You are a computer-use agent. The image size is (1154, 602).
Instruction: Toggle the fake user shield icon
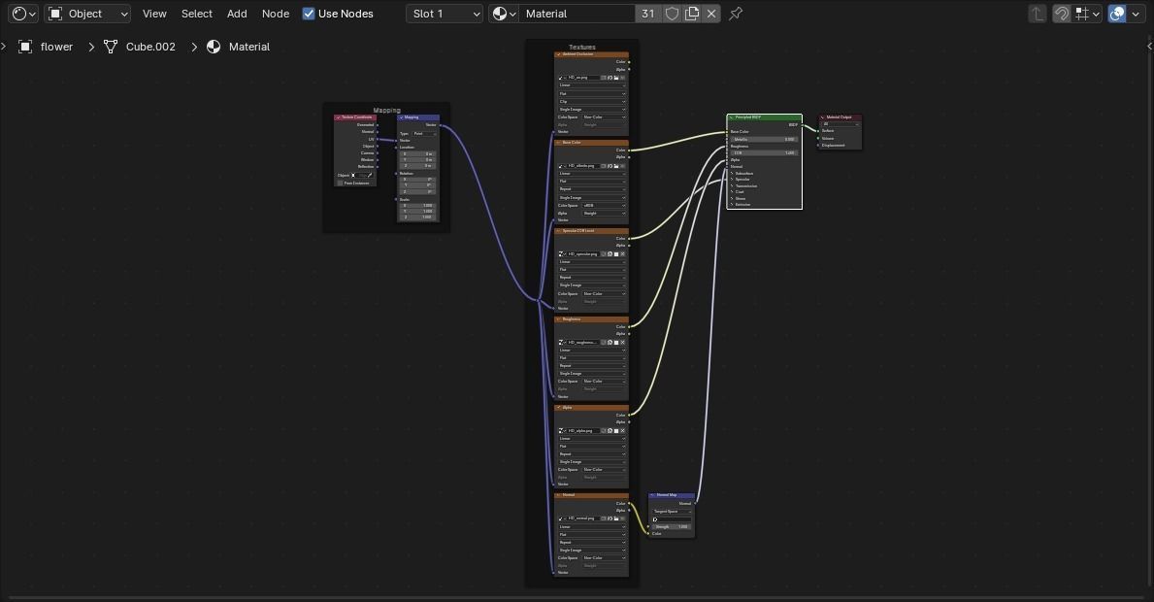pyautogui.click(x=672, y=14)
